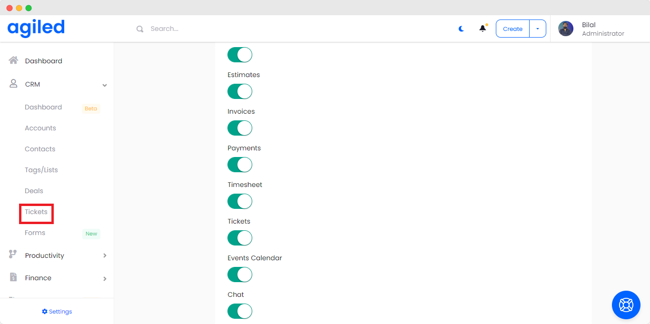Expand the Productivity submenu arrow
Viewport: 650px width, 324px height.
(105, 256)
